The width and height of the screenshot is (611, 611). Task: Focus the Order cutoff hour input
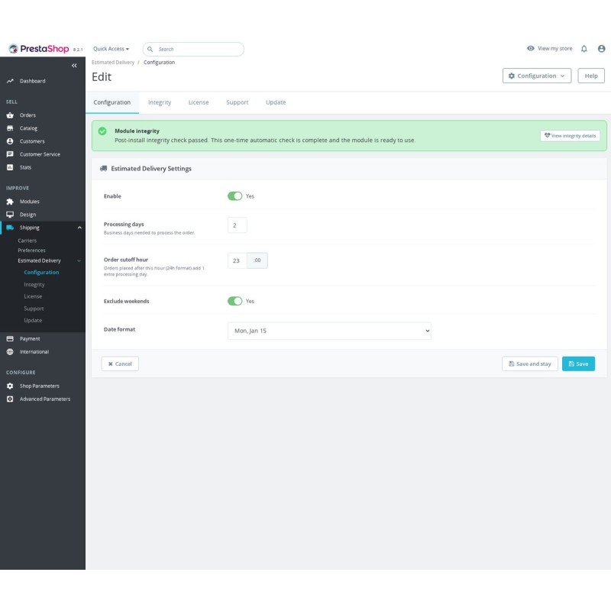pyautogui.click(x=238, y=260)
